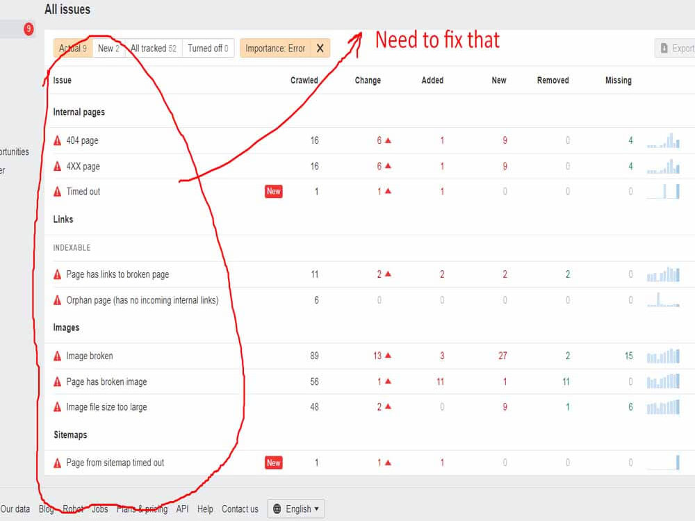Open the Help footer link
This screenshot has width=695, height=521.
click(205, 509)
